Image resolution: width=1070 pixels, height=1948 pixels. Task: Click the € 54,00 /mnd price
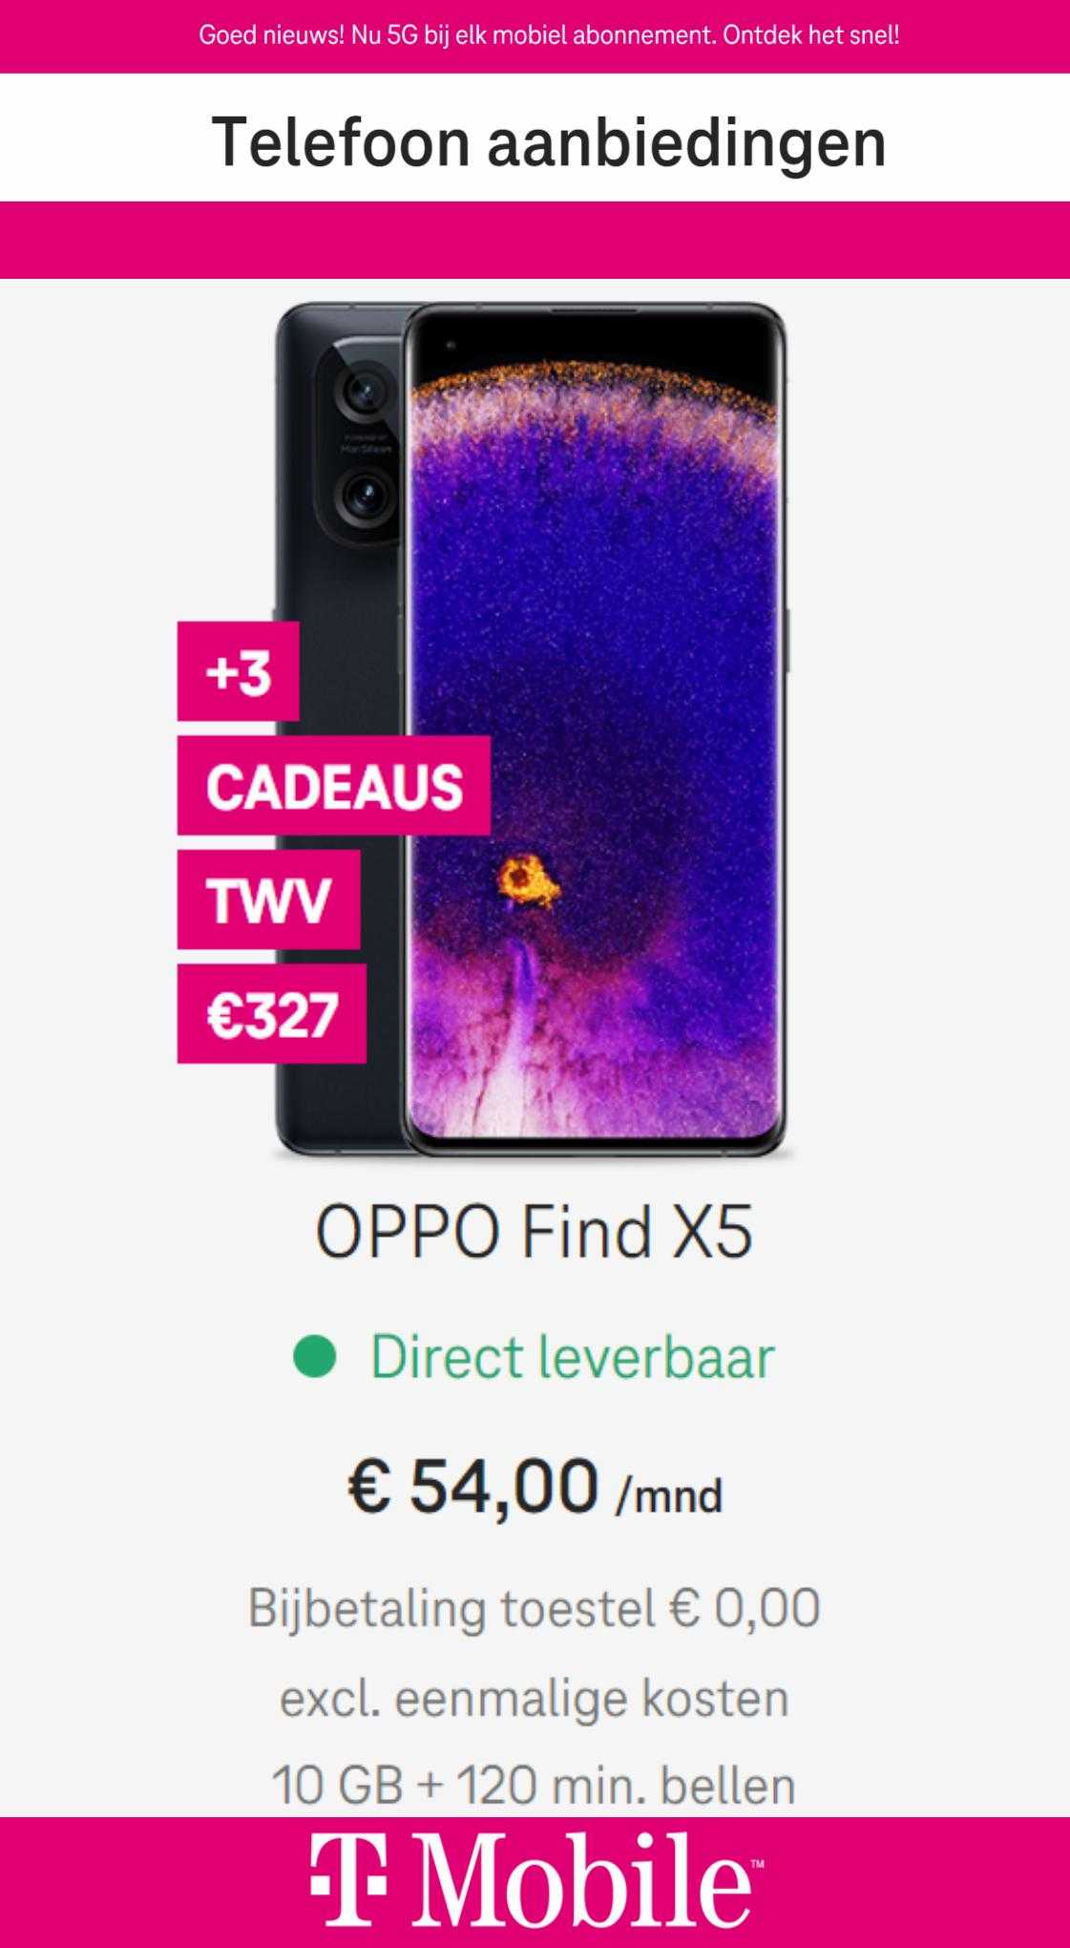click(535, 1487)
